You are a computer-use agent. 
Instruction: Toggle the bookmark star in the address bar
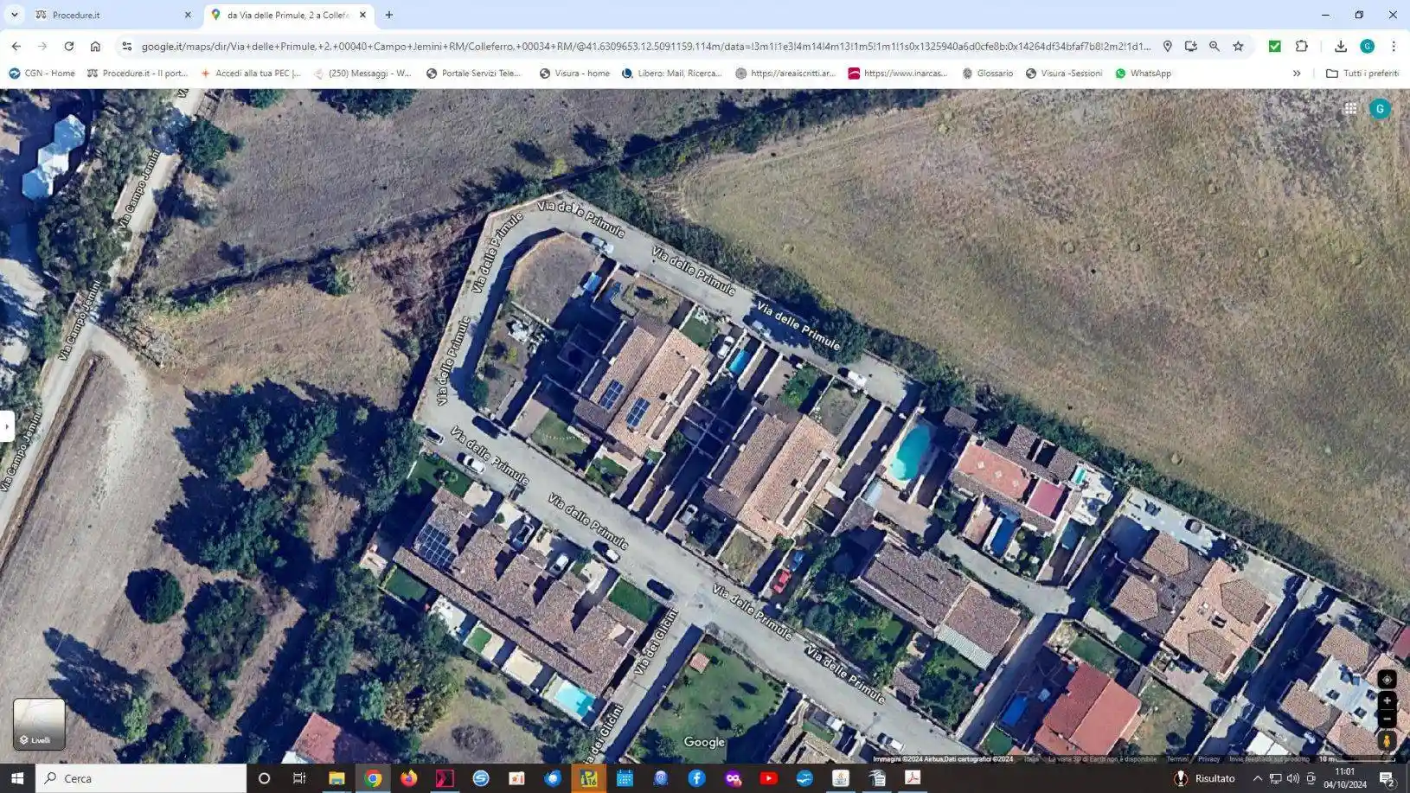[1237, 46]
